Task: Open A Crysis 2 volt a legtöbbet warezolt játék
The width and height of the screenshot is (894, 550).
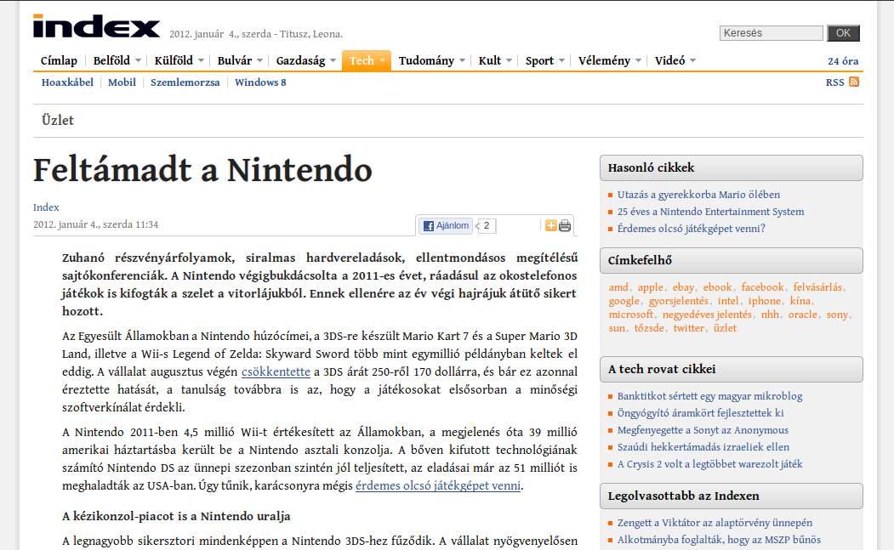Action: tap(709, 464)
